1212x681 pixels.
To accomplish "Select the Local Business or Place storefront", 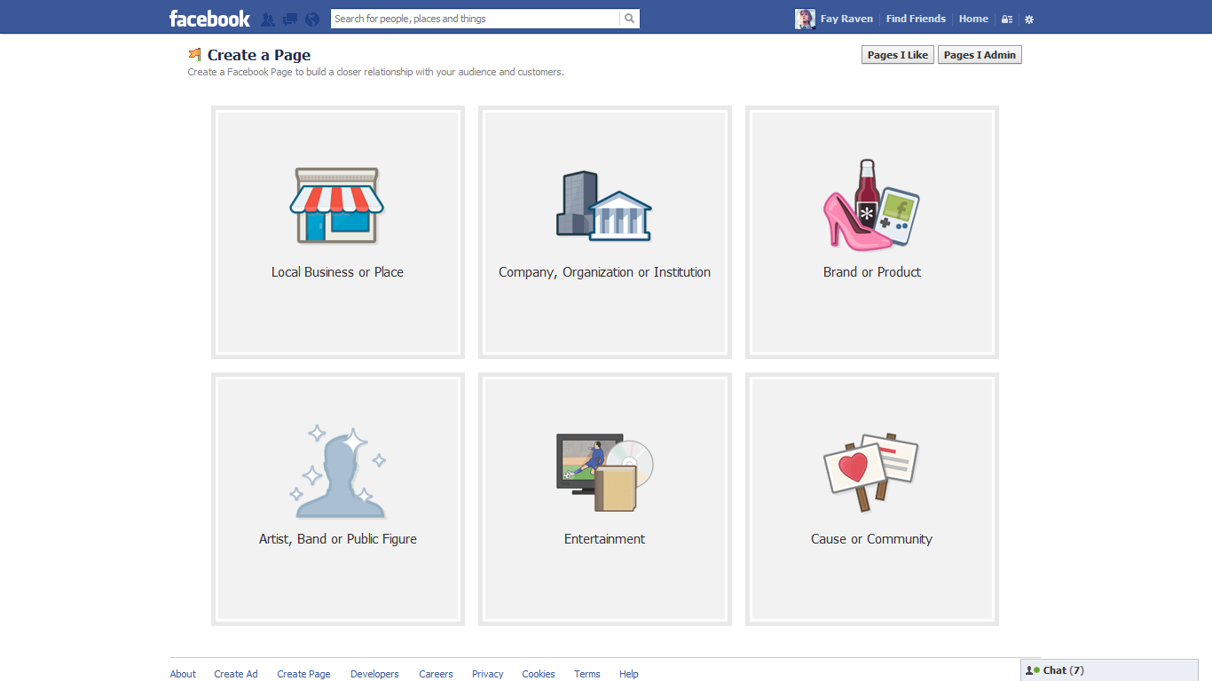I will tap(337, 232).
